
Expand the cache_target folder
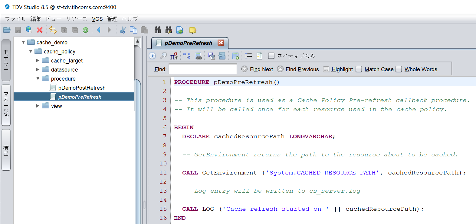pos(38,61)
